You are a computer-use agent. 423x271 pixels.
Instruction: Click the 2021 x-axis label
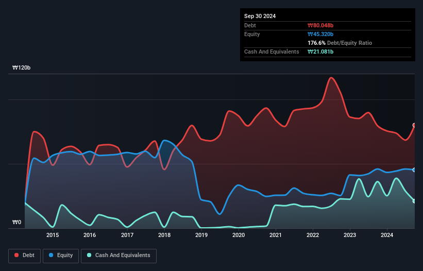coord(276,235)
